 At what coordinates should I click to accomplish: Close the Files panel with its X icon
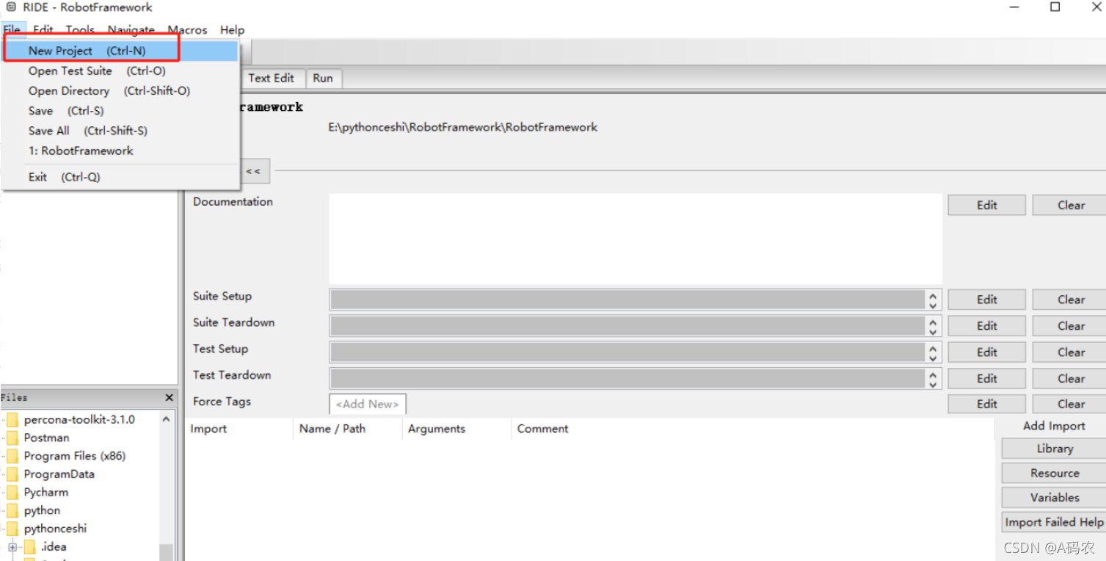point(169,397)
